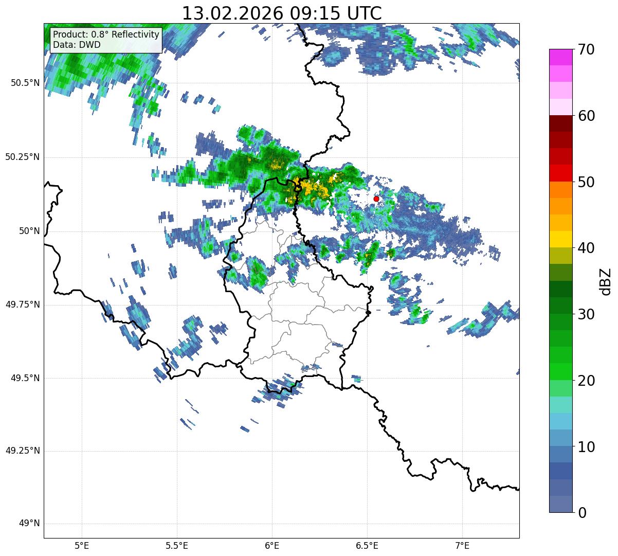Pick the bright green colorbar band just above 20 dBZ
Viewport: 618px width, 556px height.
click(x=560, y=372)
